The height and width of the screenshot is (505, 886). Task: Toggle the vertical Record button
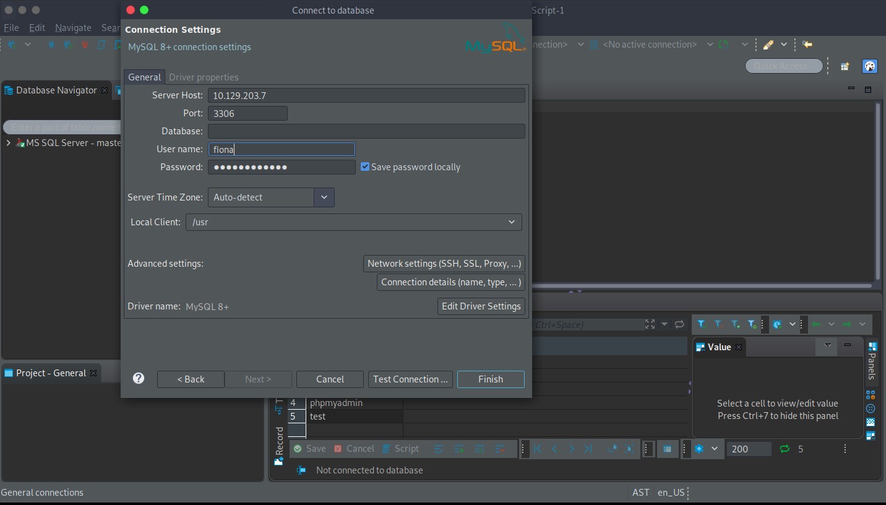[279, 446]
